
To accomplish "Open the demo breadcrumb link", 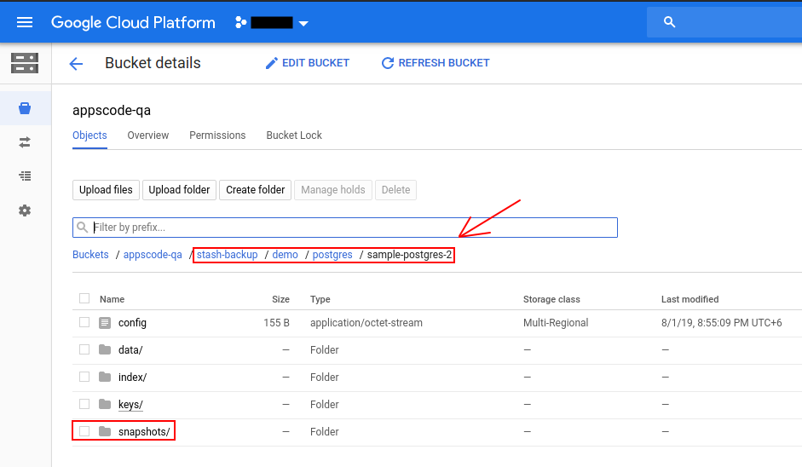I will click(x=285, y=255).
